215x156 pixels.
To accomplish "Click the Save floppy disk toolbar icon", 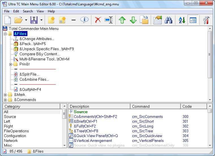I will [34, 20].
